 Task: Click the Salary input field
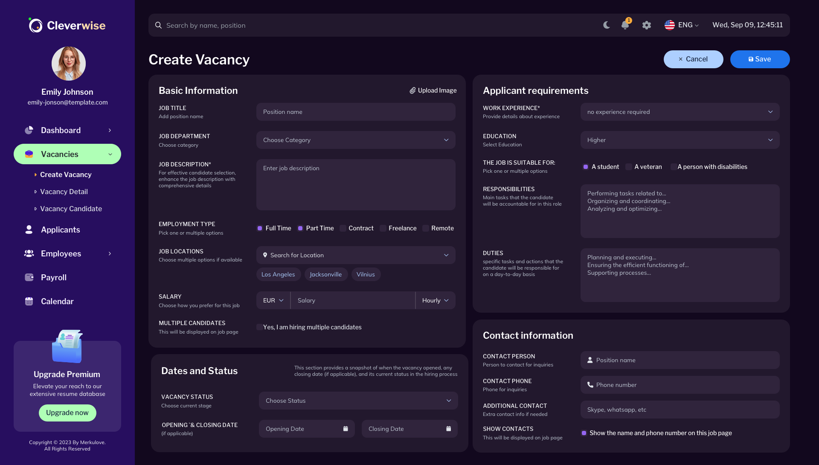(353, 300)
